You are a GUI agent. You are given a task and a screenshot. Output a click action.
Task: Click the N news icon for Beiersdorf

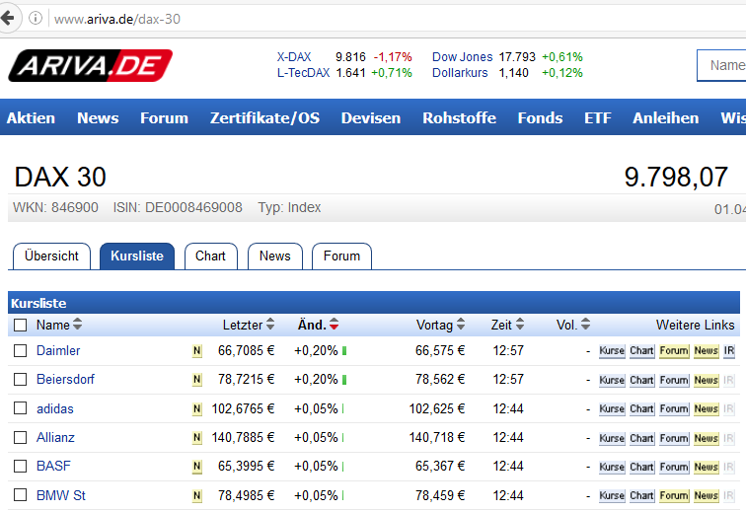pos(197,380)
